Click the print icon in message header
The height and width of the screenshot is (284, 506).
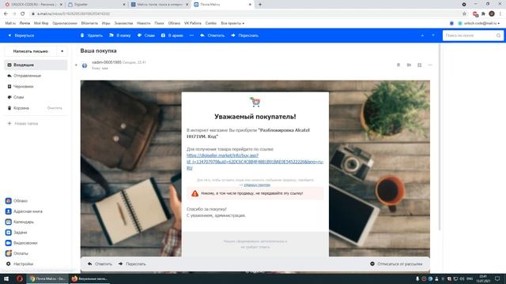click(409, 65)
